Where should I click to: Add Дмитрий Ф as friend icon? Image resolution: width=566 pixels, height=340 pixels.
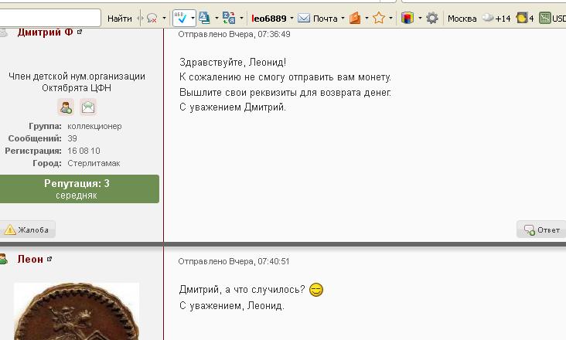tap(66, 107)
